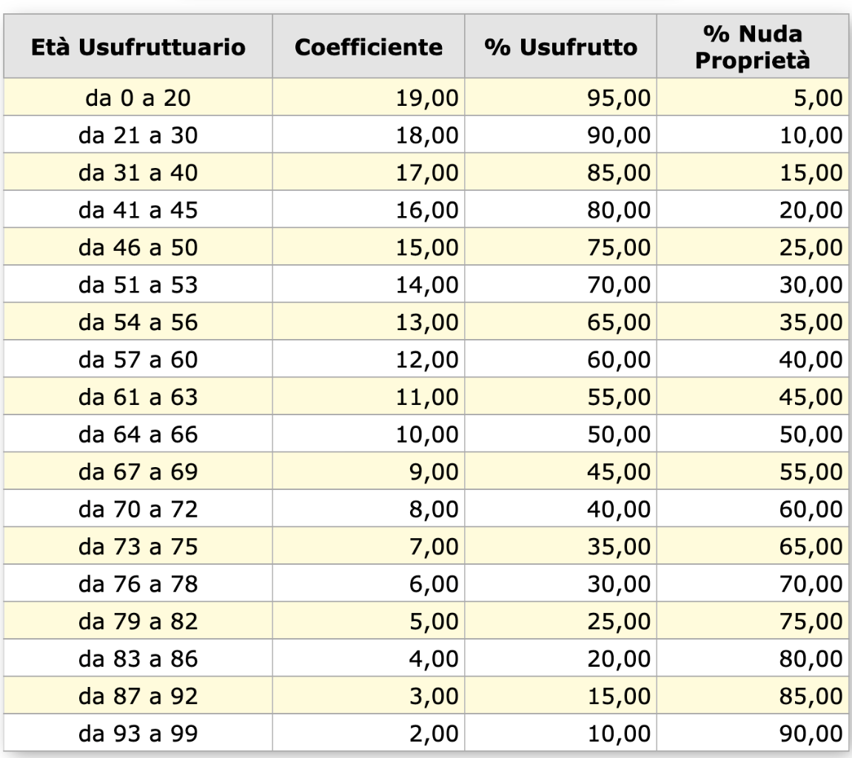
Task: Click the Età Usufruttuario column header
Action: 138,46
